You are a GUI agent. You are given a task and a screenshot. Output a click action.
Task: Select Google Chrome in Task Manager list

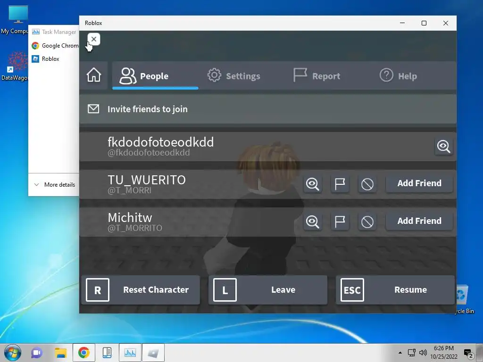point(55,46)
